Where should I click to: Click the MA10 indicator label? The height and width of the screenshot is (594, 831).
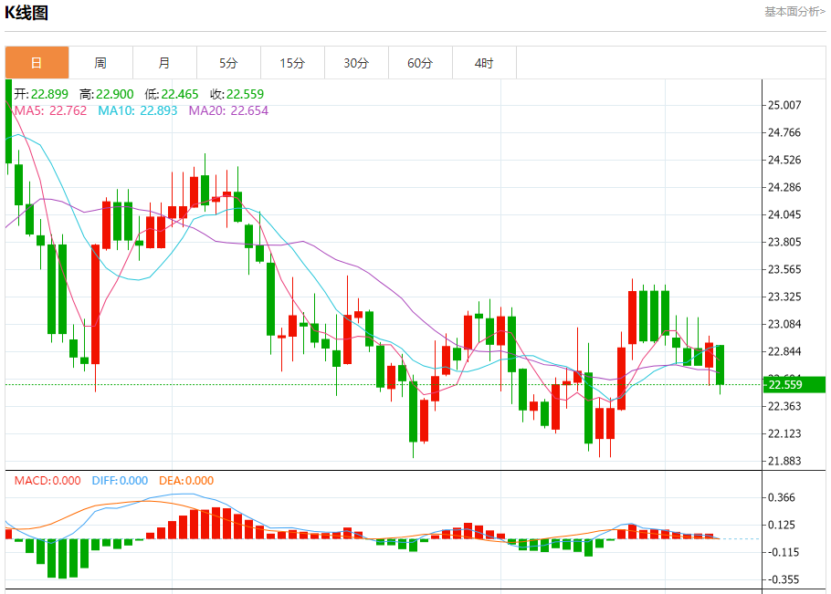click(137, 110)
